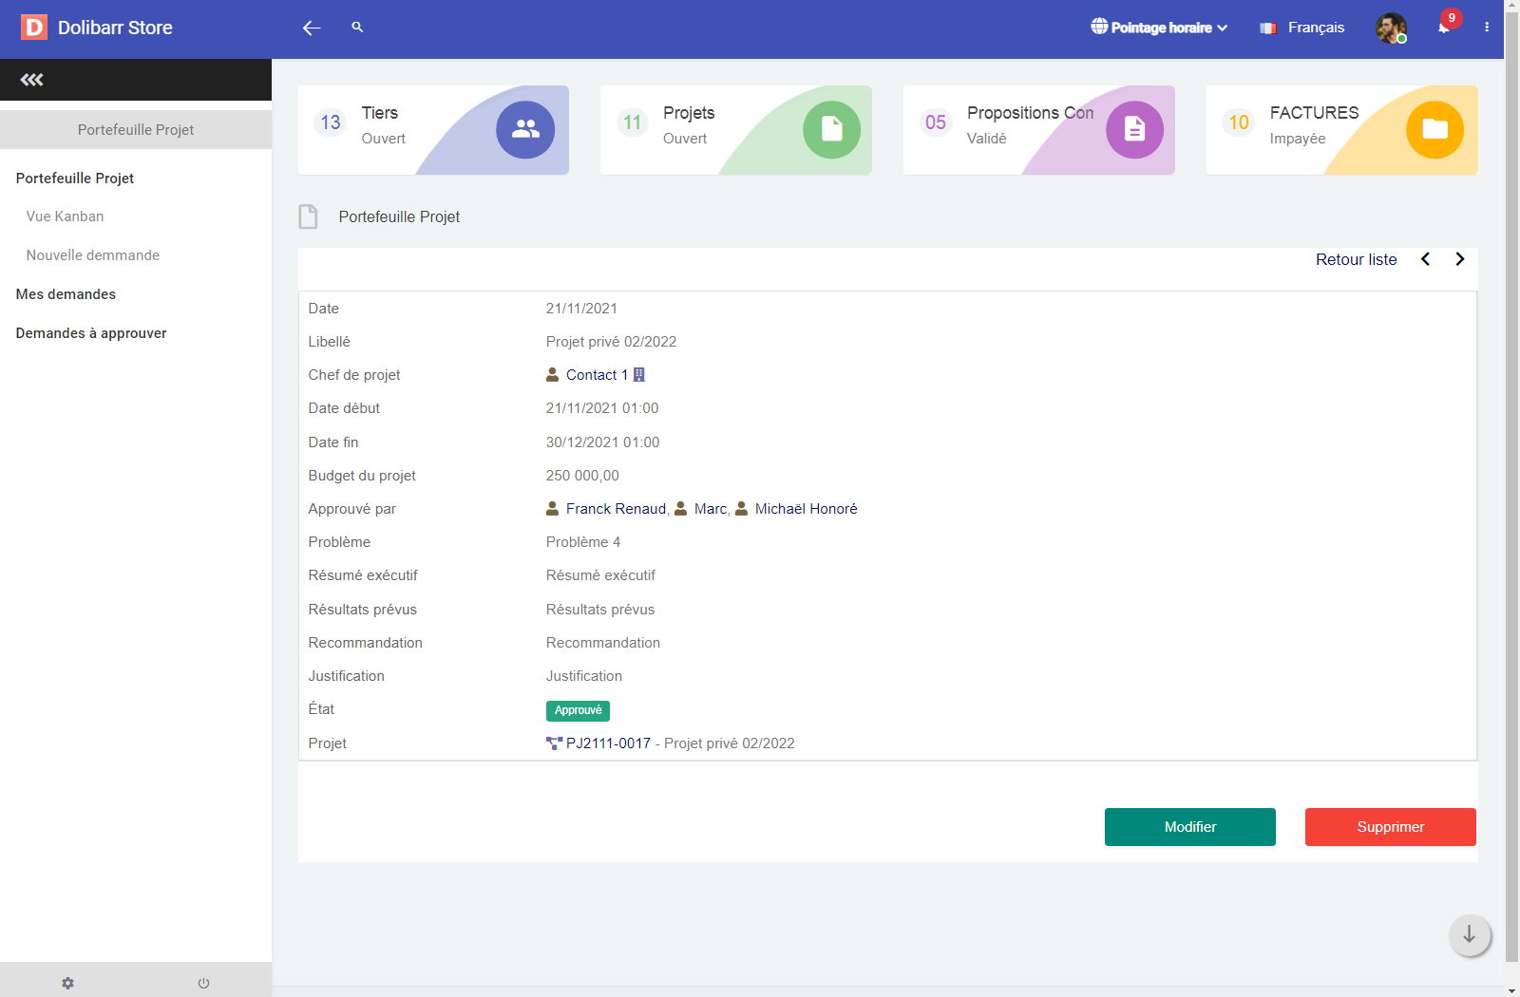Click the Supprimer button
The width and height of the screenshot is (1520, 997).
[1391, 827]
